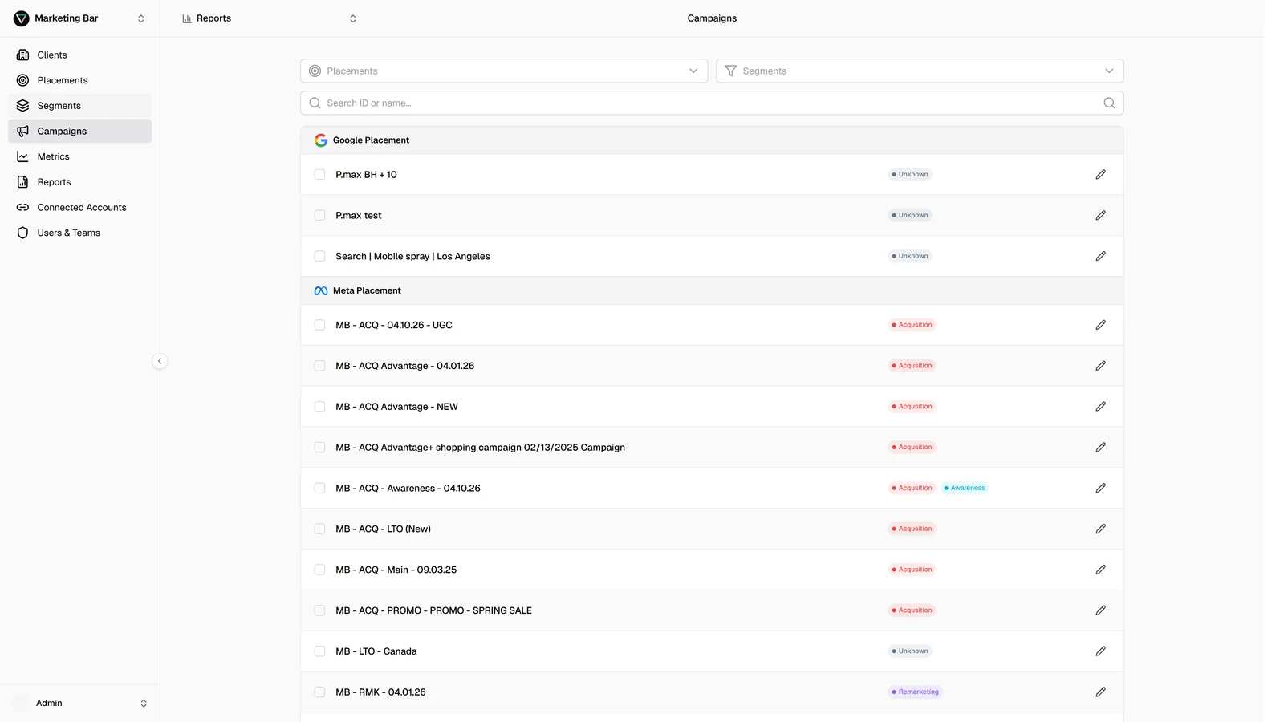Tick the PROMO - SPRING SALE row checkbox
Image resolution: width=1284 pixels, height=722 pixels.
pyautogui.click(x=319, y=610)
